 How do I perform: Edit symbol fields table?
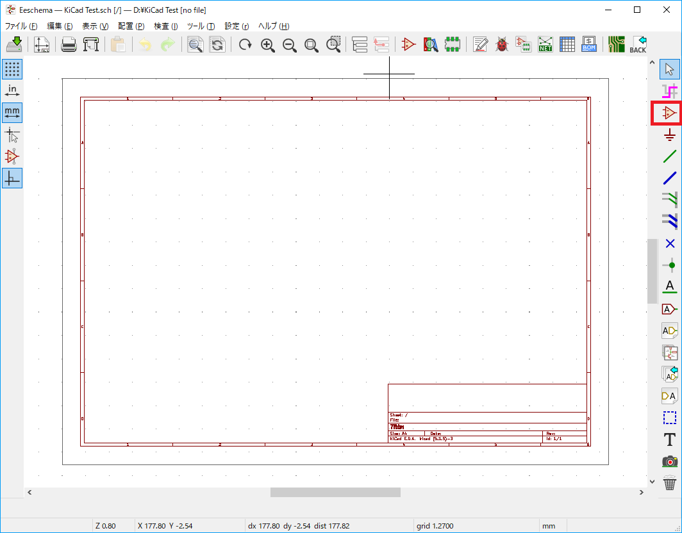[x=567, y=44]
